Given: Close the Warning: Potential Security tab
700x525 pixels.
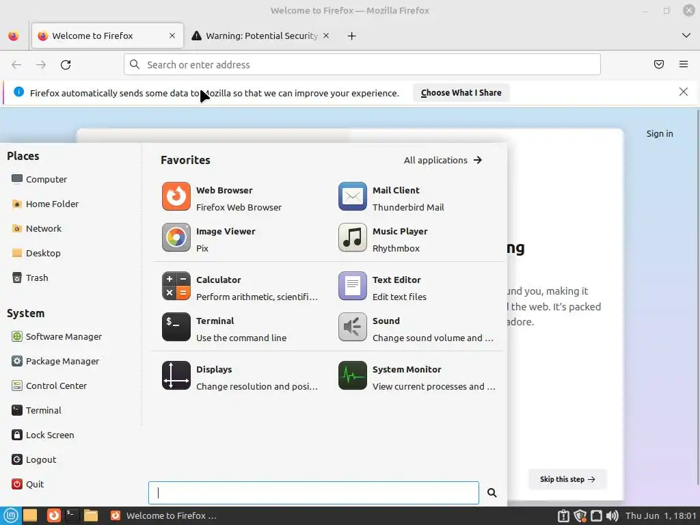Looking at the screenshot, I should click(x=326, y=36).
